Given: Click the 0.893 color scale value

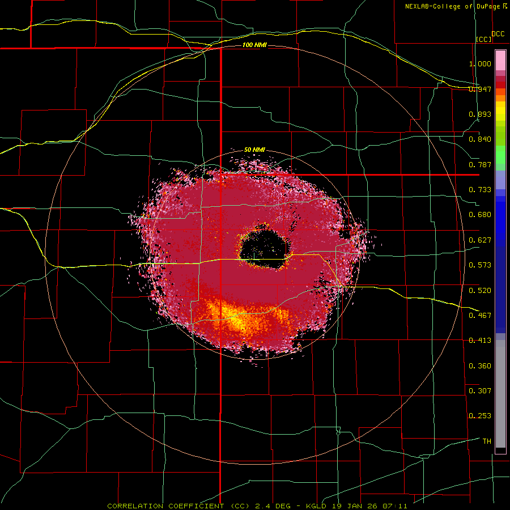Looking at the screenshot, I should pyautogui.click(x=480, y=114).
